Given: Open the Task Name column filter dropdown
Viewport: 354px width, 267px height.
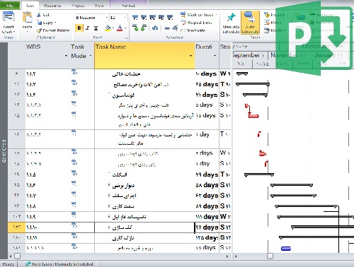Looking at the screenshot, I should click(x=190, y=56).
